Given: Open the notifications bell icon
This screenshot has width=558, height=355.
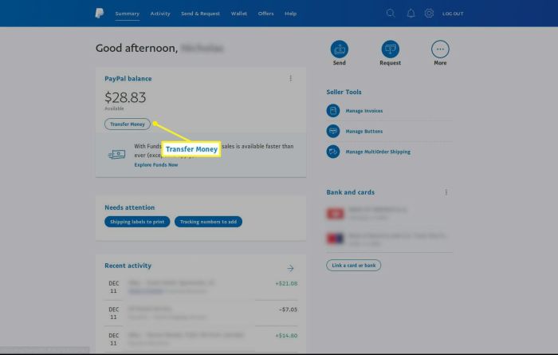Looking at the screenshot, I should [x=411, y=14].
